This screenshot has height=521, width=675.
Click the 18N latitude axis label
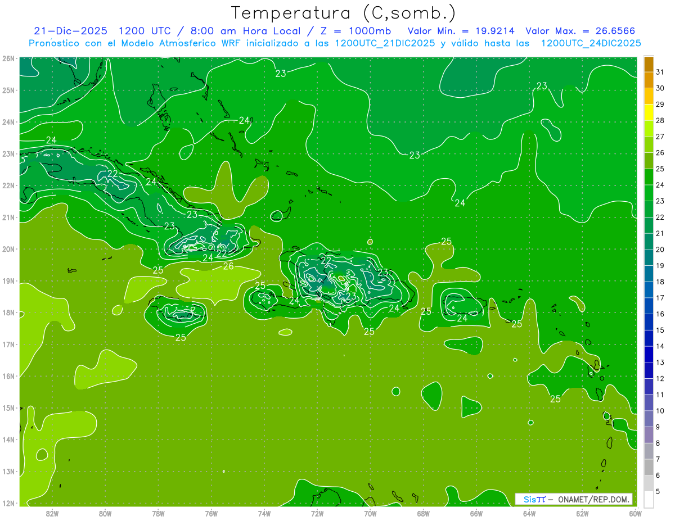pyautogui.click(x=8, y=312)
